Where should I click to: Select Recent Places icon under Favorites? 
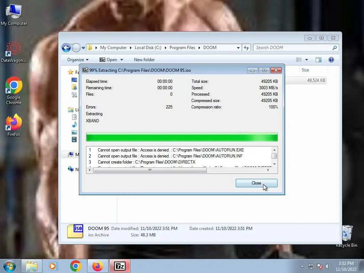click(74, 95)
